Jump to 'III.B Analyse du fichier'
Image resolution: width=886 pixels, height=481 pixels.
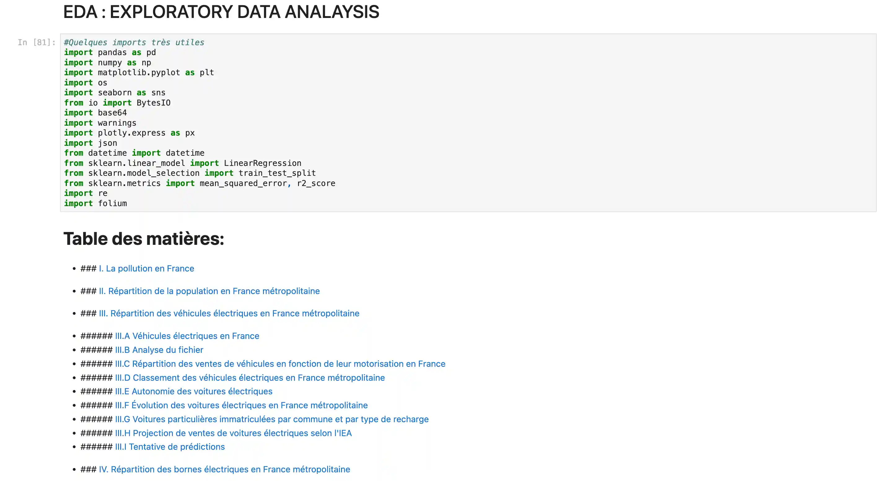159,350
